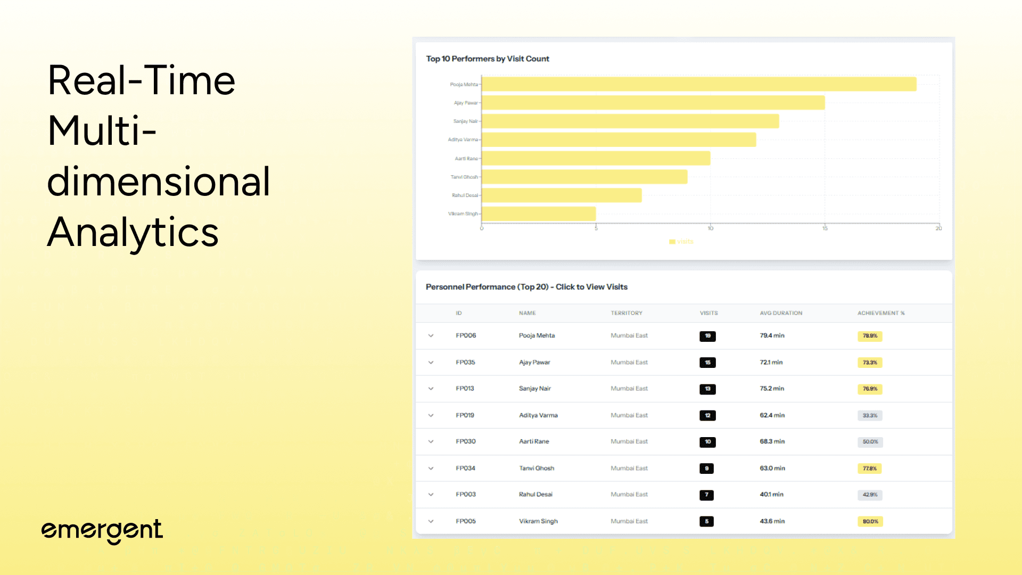Expand the Pooja Mehta row chevron

click(431, 336)
